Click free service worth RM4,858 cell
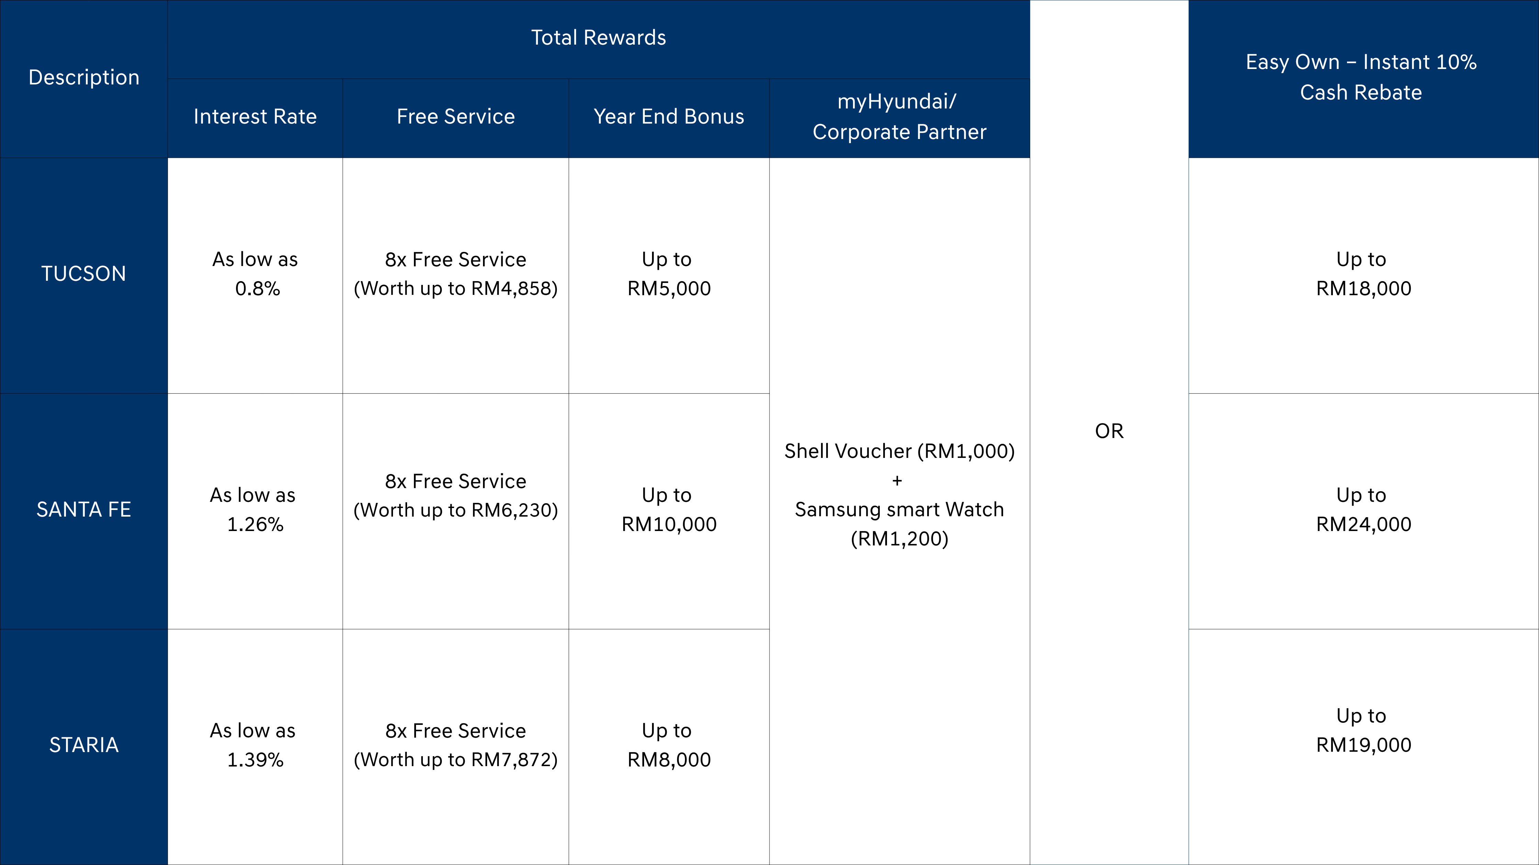This screenshot has height=865, width=1539. click(x=455, y=274)
